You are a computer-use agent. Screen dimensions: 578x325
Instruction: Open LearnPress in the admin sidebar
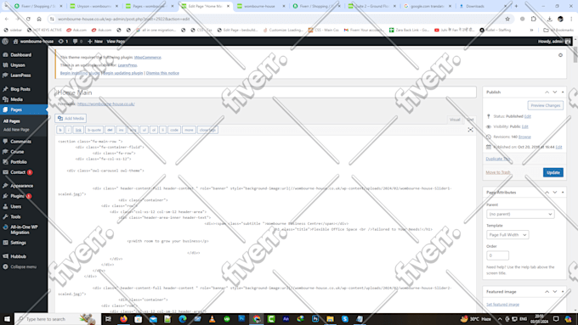click(x=20, y=76)
